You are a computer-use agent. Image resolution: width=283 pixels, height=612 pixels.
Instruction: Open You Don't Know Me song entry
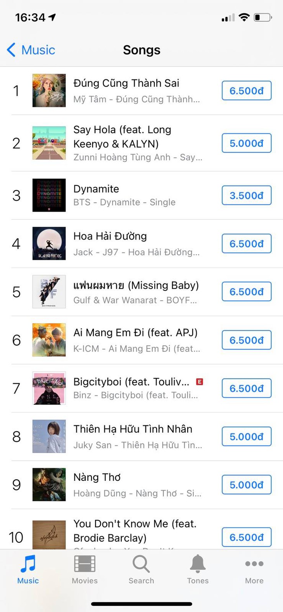click(135, 530)
